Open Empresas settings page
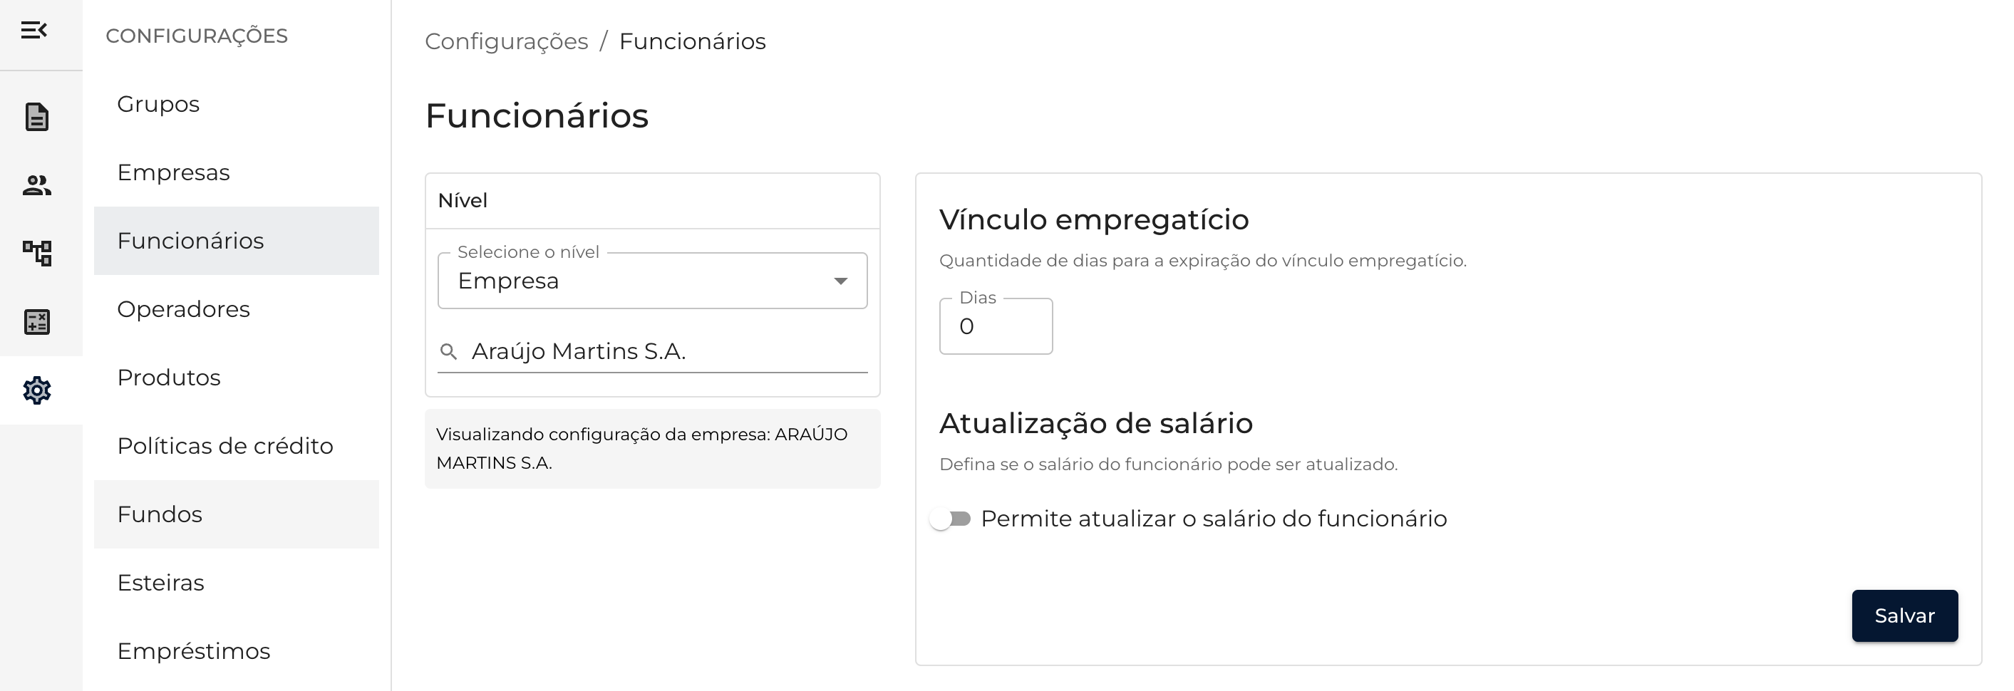Viewport: 2014px width, 691px height. pos(174,172)
